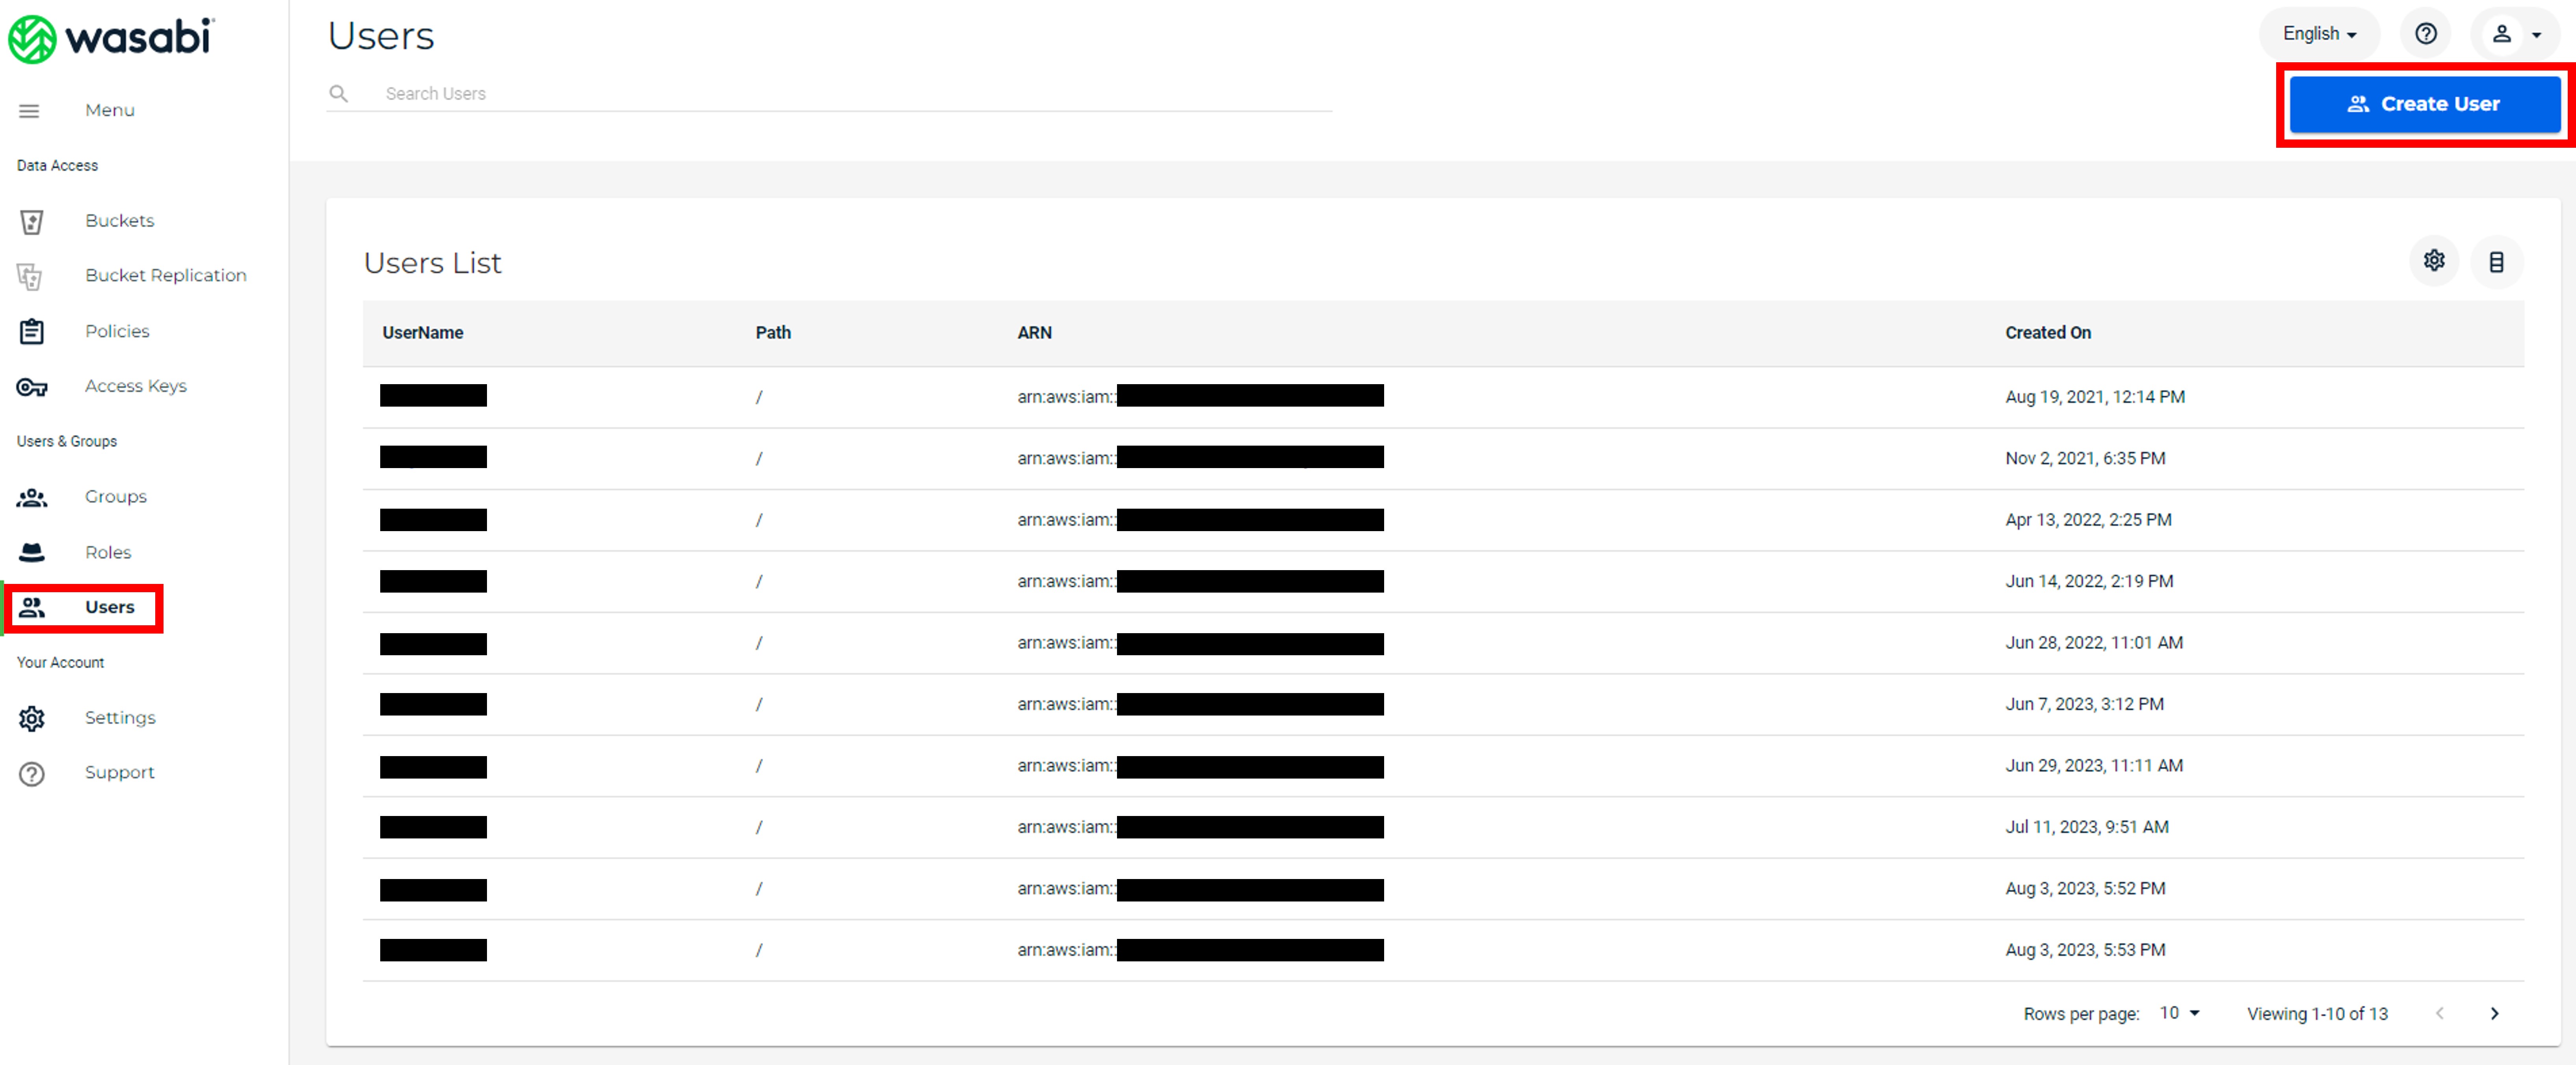Click the Groups people icon
The image size is (2576, 1065).
(x=32, y=497)
